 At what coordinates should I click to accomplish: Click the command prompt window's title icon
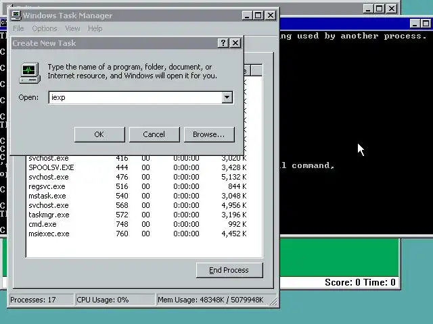pyautogui.click(x=3, y=23)
